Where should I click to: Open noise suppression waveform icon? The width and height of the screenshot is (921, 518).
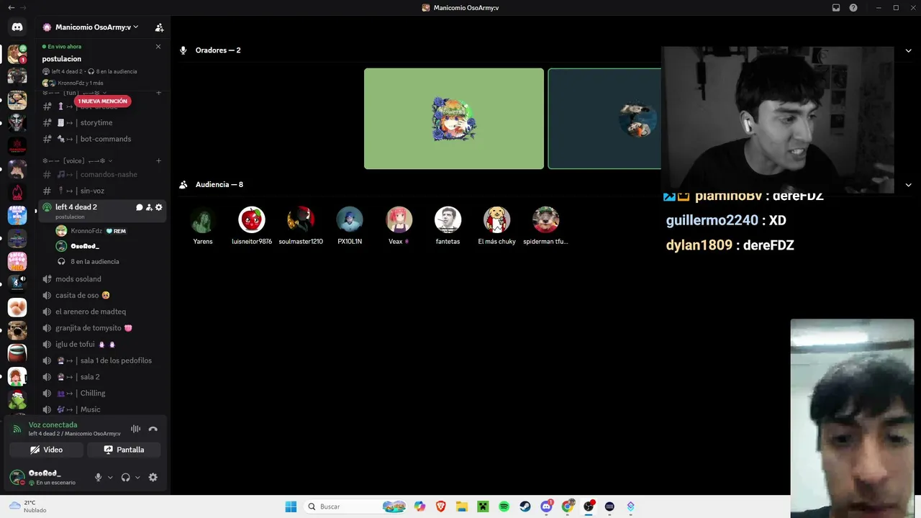click(135, 429)
